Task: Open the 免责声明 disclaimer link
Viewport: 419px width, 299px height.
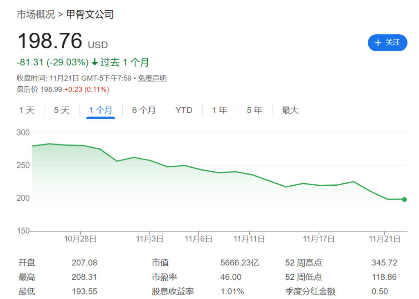Action: [152, 78]
